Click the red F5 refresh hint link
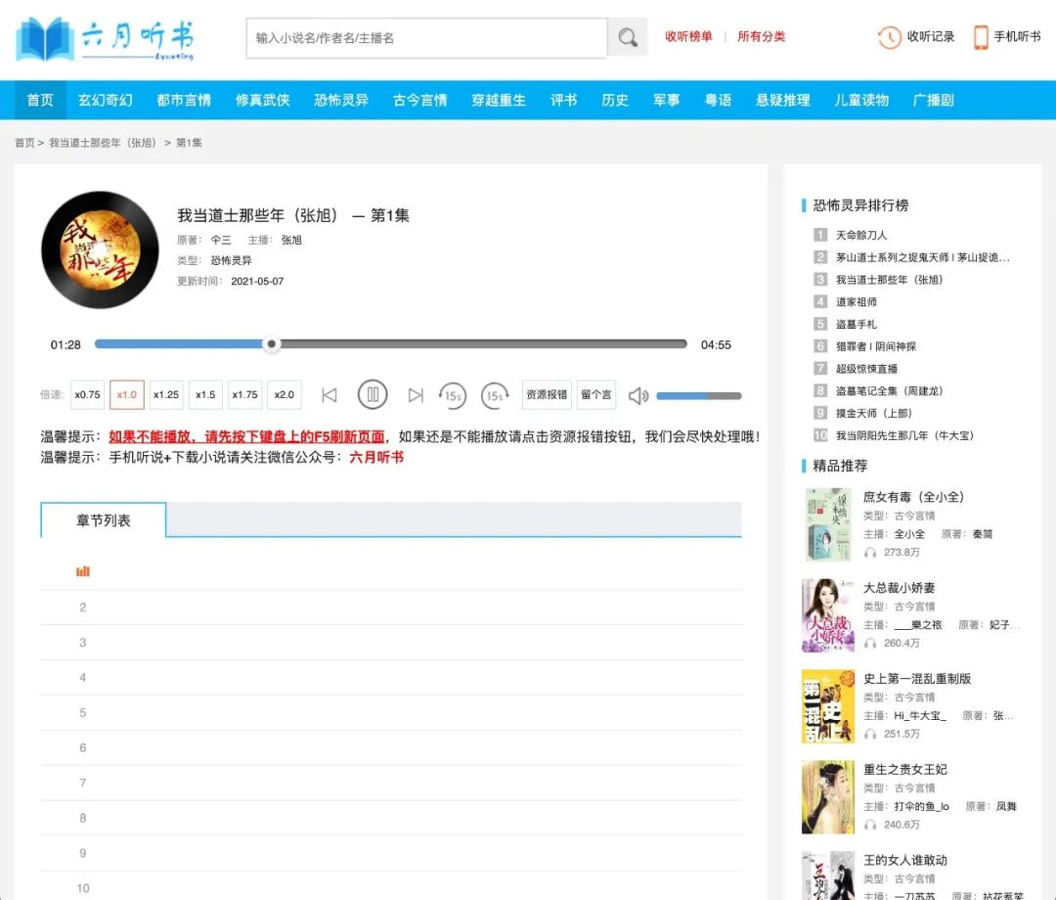Viewport: 1056px width, 900px height. click(x=246, y=436)
